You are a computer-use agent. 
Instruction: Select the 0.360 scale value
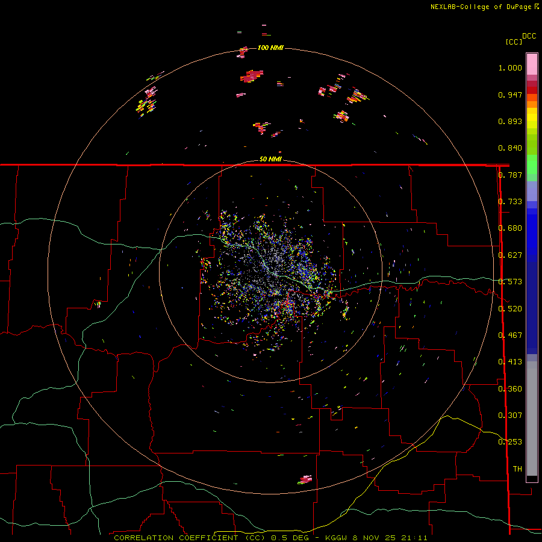(x=510, y=388)
